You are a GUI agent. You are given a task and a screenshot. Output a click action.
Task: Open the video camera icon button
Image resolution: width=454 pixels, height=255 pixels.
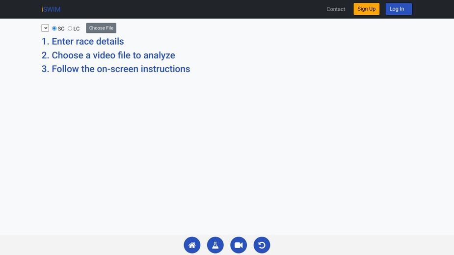(x=239, y=245)
